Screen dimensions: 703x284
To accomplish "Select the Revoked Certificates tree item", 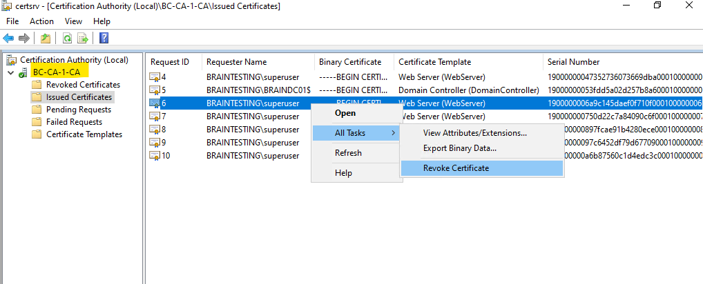I will [83, 85].
